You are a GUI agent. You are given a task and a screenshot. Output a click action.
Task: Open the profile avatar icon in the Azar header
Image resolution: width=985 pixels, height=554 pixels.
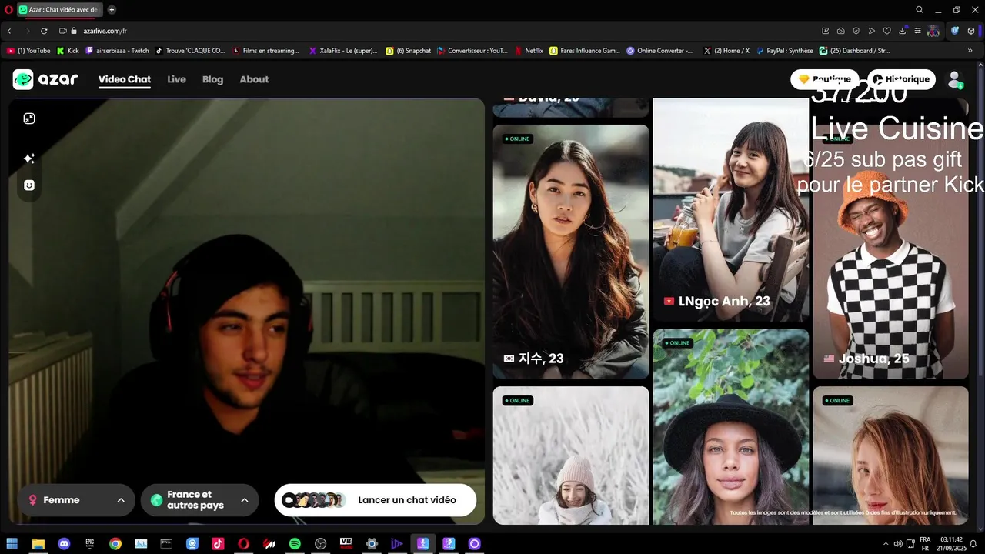pyautogui.click(x=955, y=79)
